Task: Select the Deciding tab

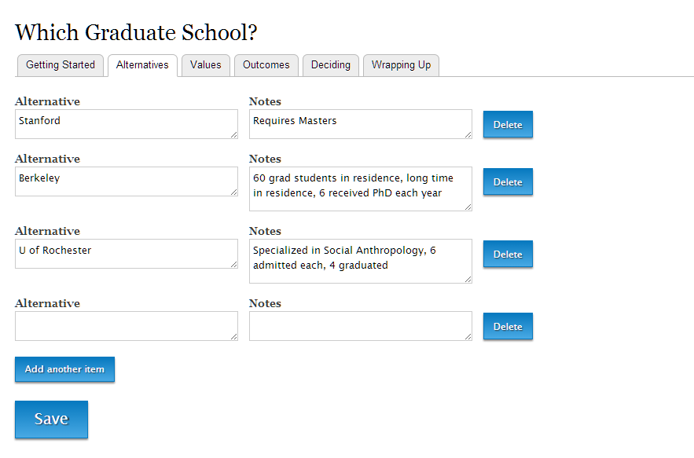Action: coord(331,65)
